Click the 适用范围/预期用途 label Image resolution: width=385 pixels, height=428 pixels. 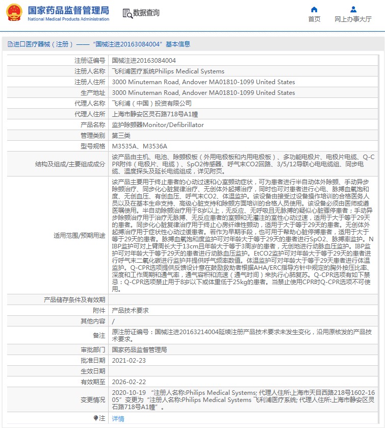(80, 235)
